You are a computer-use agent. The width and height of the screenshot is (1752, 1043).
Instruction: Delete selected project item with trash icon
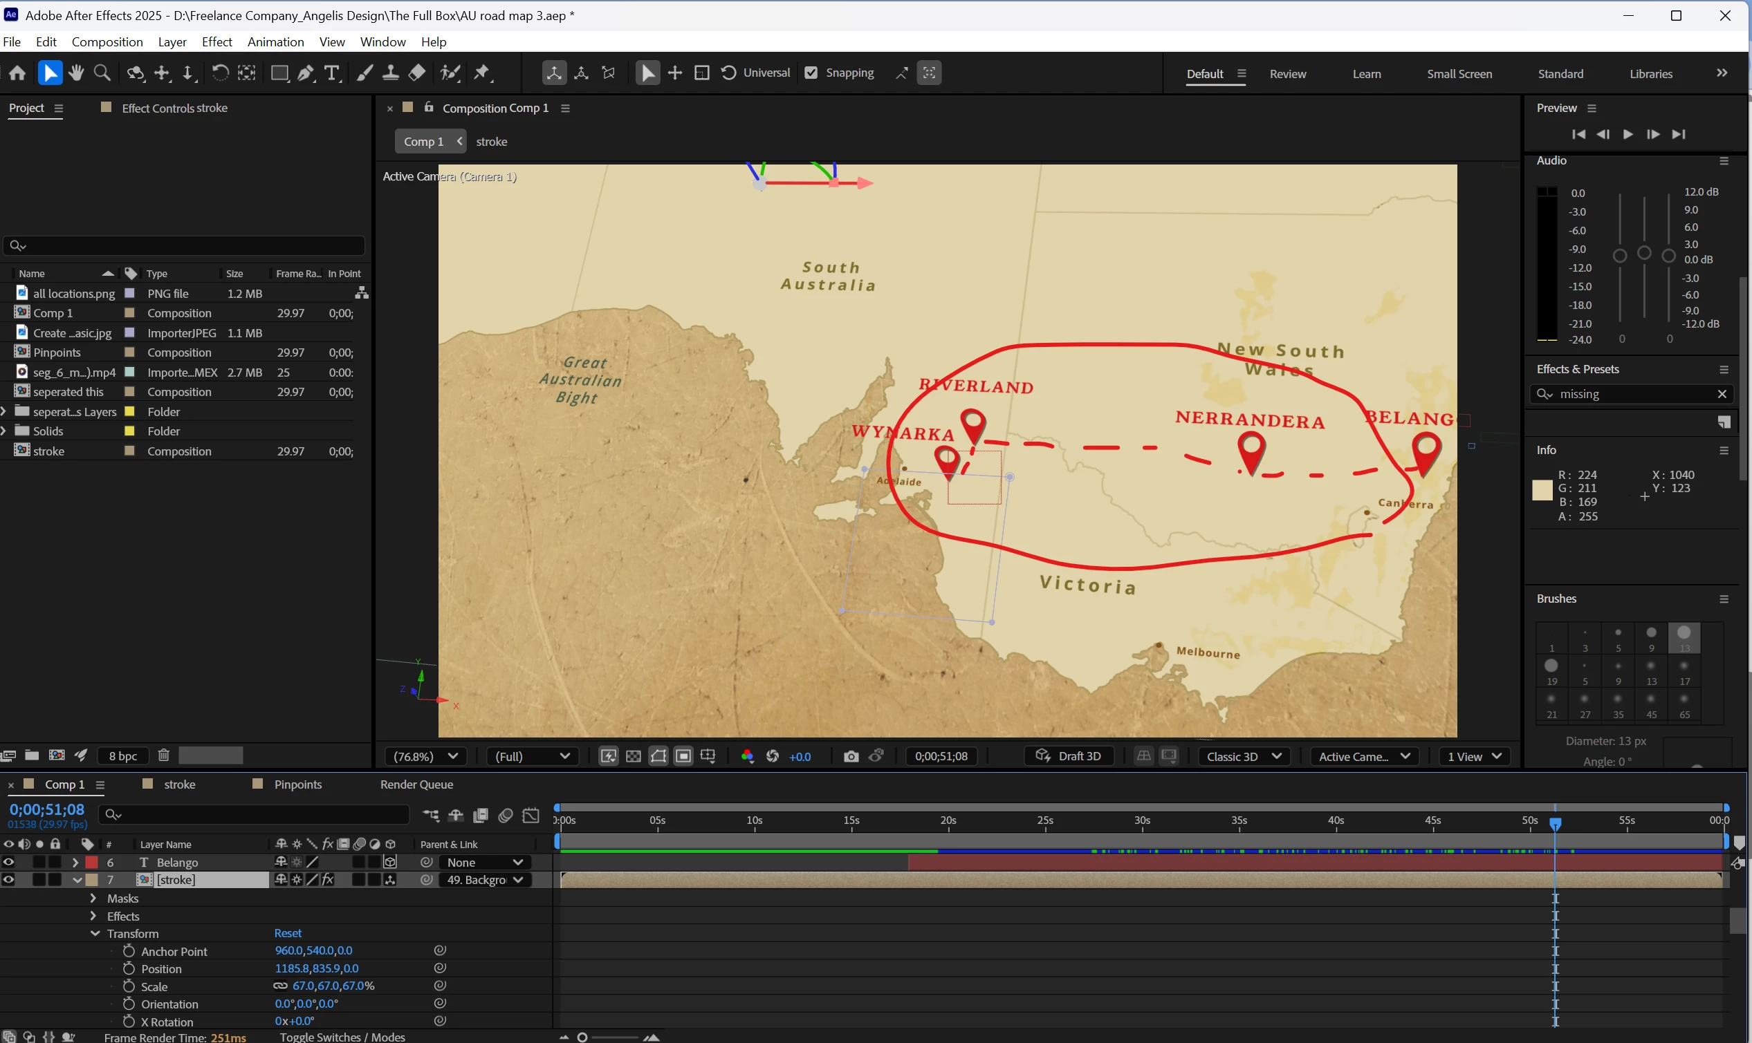(164, 755)
